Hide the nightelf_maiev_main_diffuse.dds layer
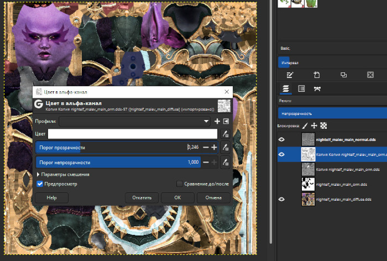Screen dimensions: 387x261 pyautogui.click(x=282, y=199)
